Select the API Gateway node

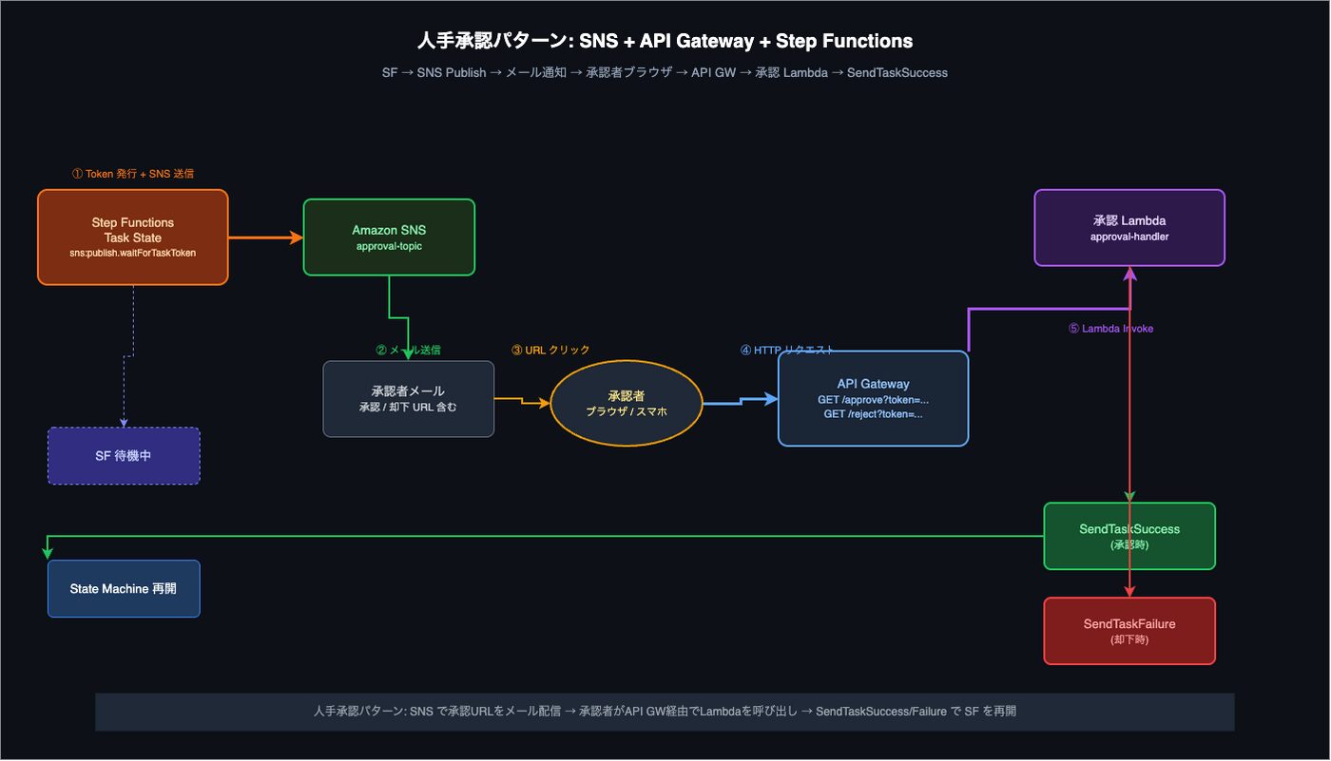click(x=873, y=399)
